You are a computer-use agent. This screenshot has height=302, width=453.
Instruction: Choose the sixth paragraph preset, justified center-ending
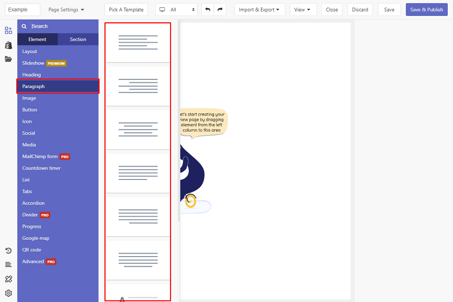138,260
